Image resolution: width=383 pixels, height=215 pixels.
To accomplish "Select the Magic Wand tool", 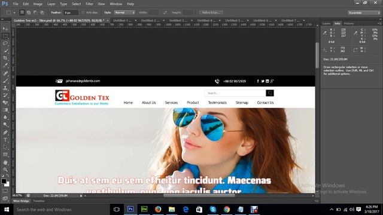I will coord(5,51).
